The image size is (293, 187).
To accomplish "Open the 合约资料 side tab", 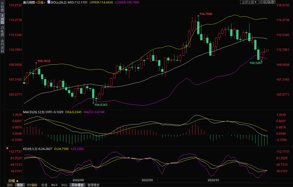I will (x=2, y=46).
